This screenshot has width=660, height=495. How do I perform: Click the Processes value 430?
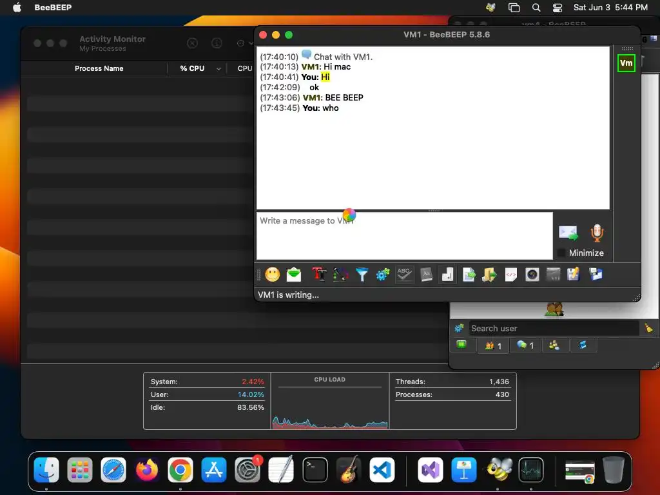tap(502, 395)
